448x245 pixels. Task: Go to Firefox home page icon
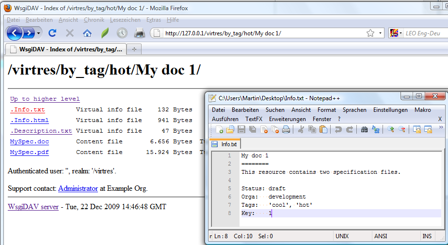pyautogui.click(x=87, y=33)
